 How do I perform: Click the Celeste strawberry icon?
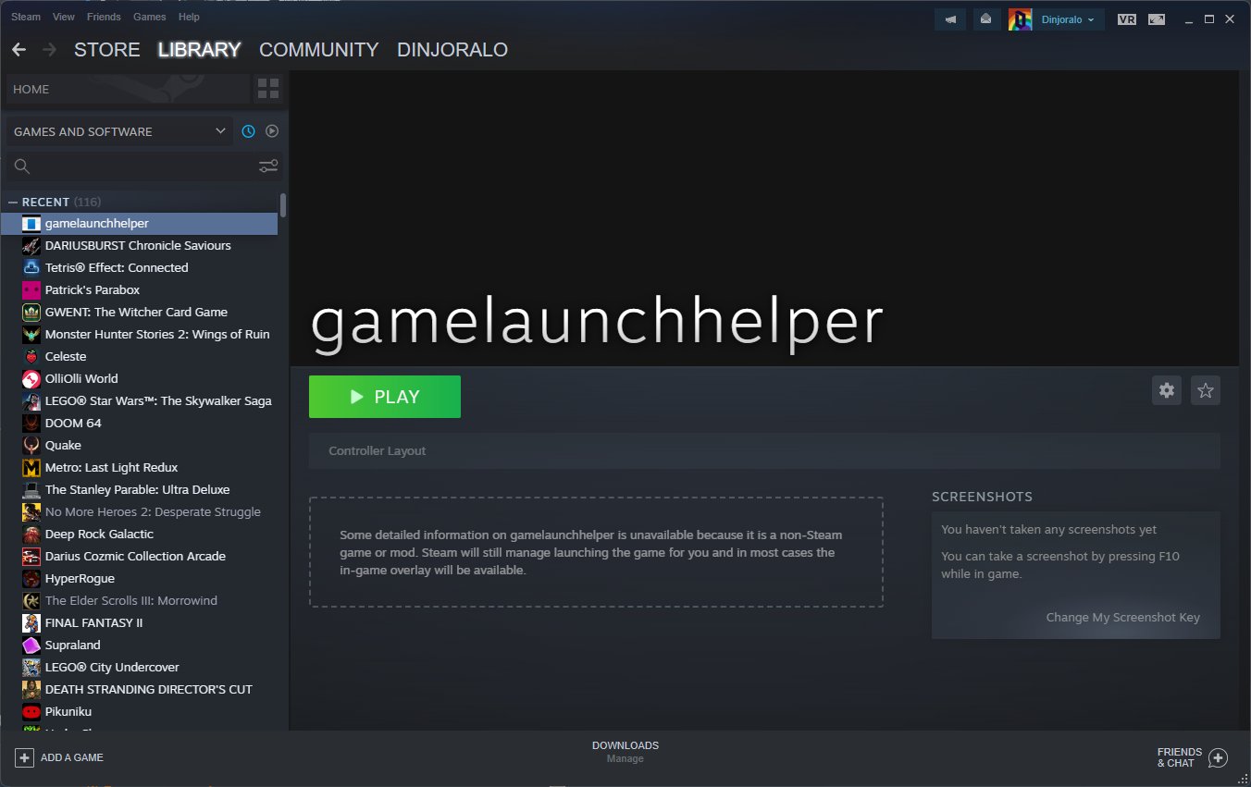pyautogui.click(x=31, y=357)
